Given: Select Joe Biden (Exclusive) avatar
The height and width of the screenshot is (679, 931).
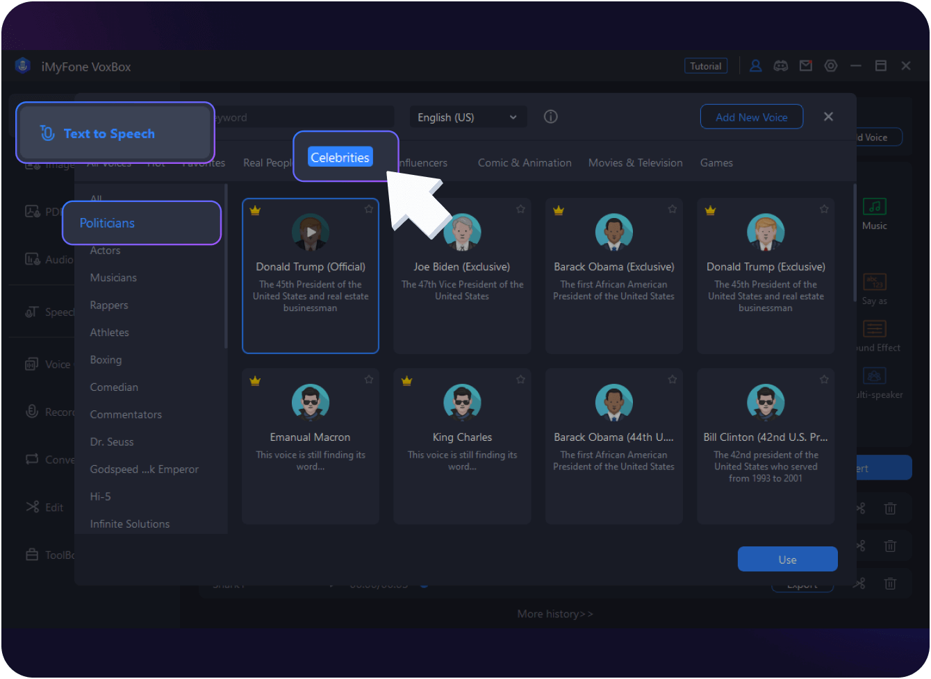Looking at the screenshot, I should [x=462, y=233].
